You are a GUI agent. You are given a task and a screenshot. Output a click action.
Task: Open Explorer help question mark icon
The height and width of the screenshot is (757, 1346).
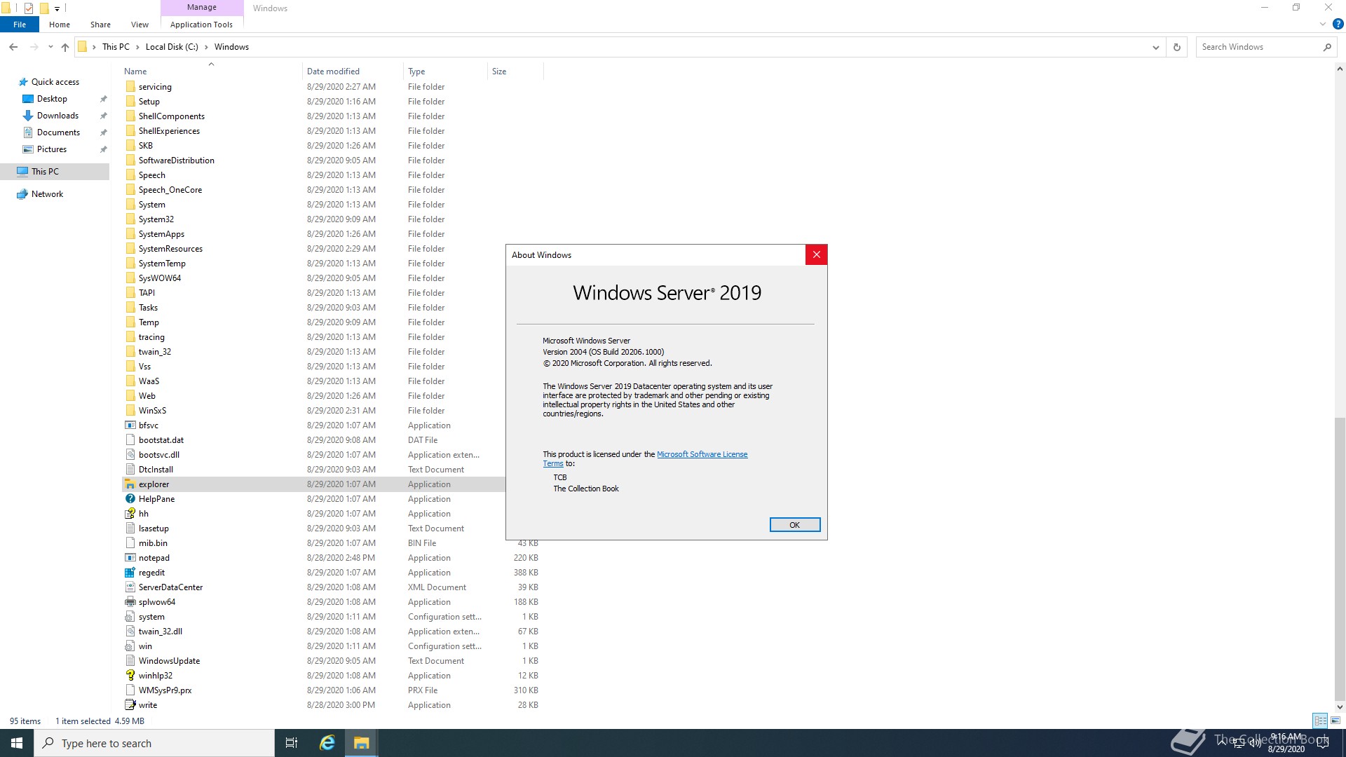[1338, 24]
